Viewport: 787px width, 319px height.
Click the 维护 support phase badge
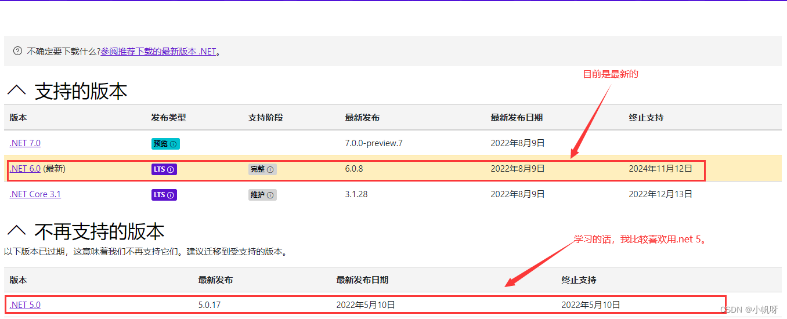pyautogui.click(x=262, y=195)
